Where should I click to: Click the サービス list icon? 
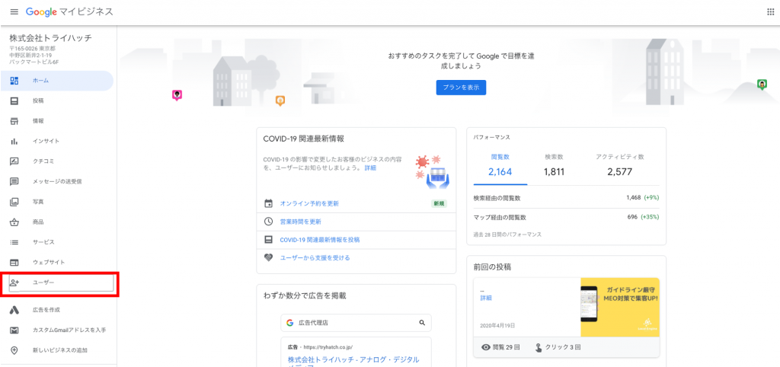click(14, 242)
